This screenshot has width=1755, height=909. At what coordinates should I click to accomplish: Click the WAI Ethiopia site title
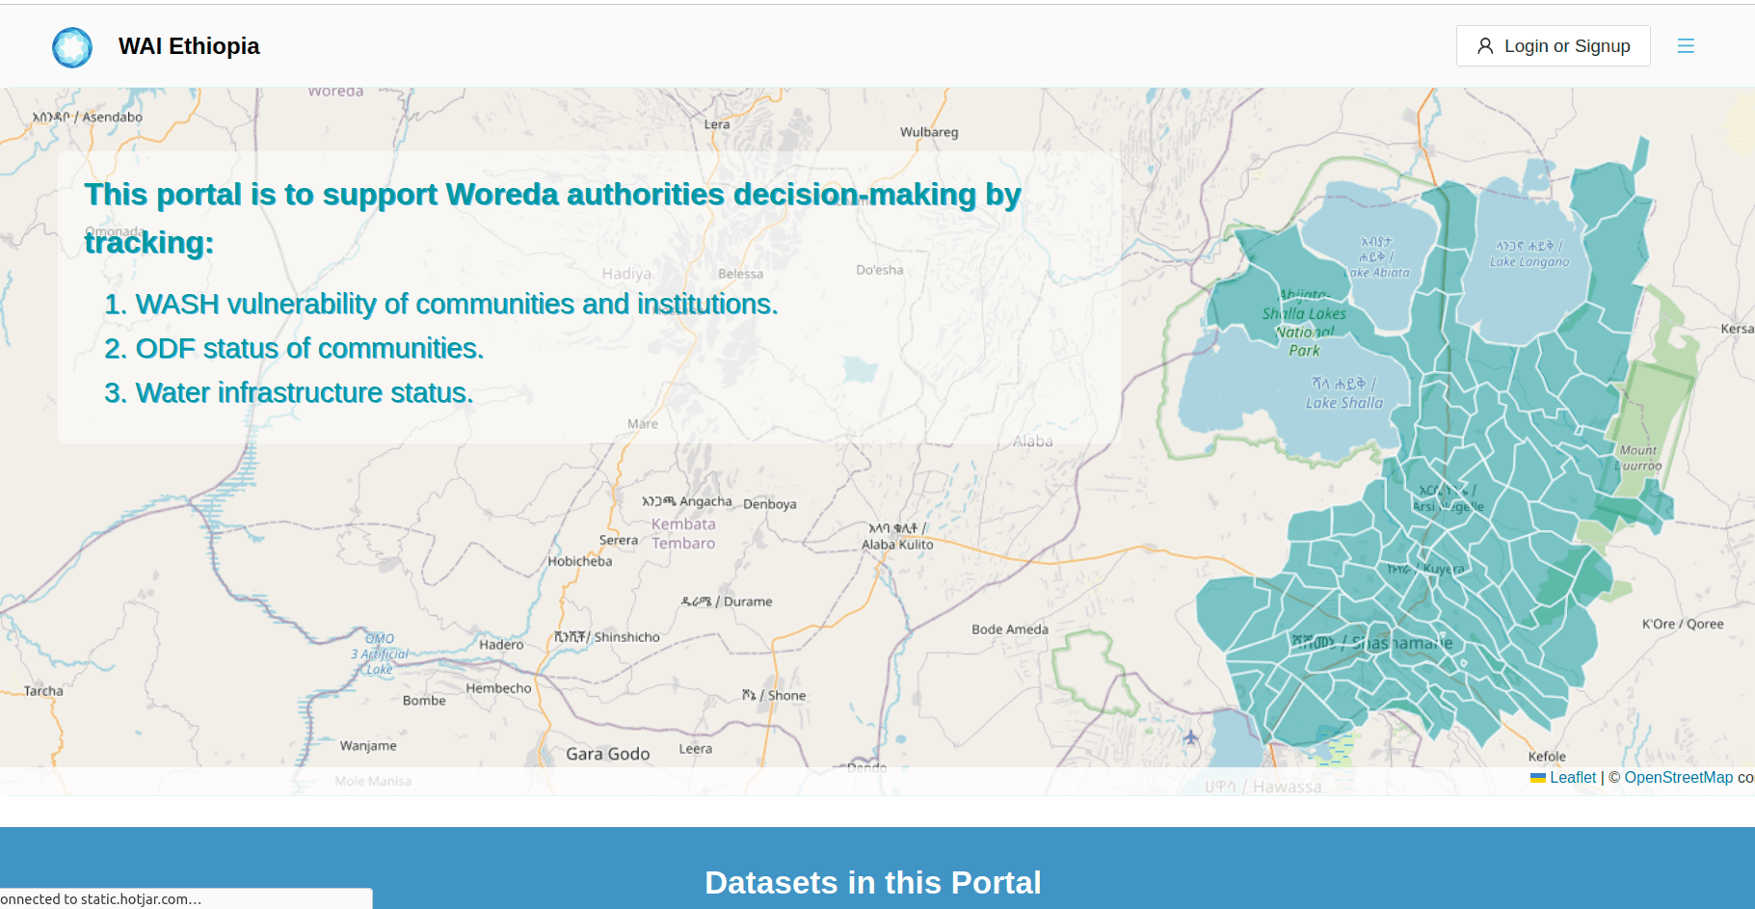[x=189, y=46]
